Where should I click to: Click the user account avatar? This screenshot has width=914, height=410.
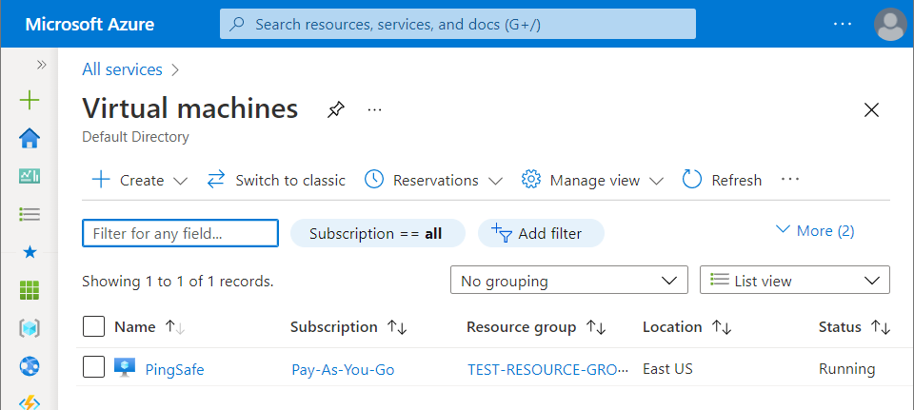[x=890, y=25]
